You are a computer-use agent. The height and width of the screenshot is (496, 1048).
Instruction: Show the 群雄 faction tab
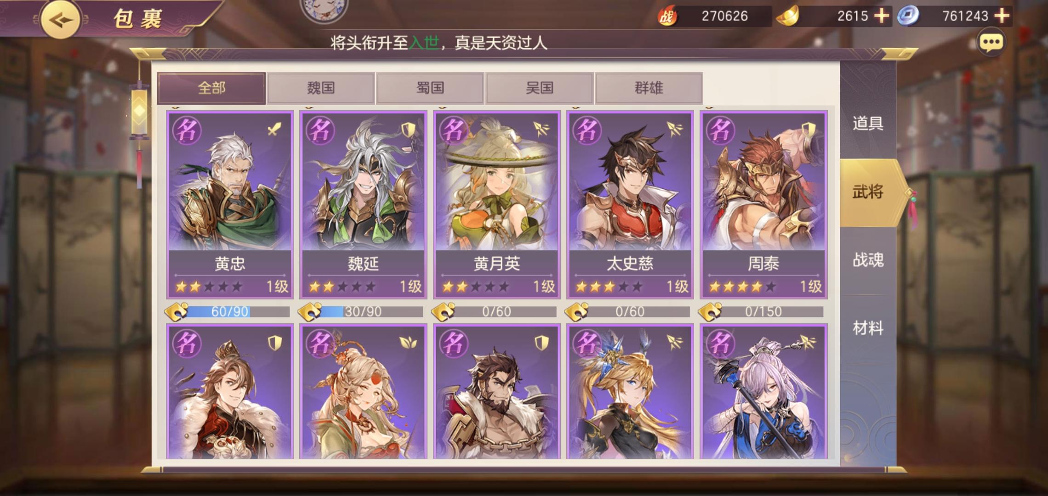tap(649, 88)
